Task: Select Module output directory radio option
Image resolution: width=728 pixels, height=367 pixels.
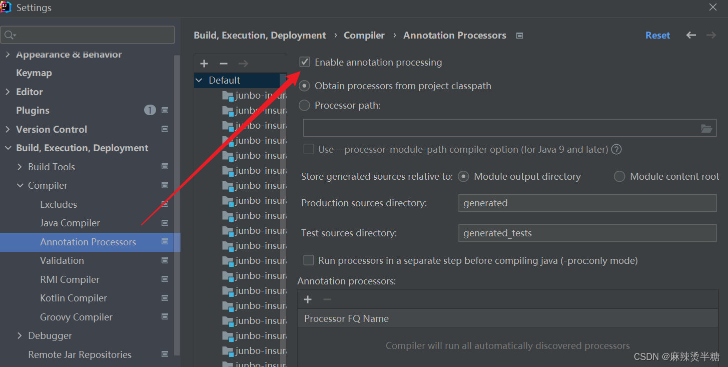Action: (x=463, y=176)
